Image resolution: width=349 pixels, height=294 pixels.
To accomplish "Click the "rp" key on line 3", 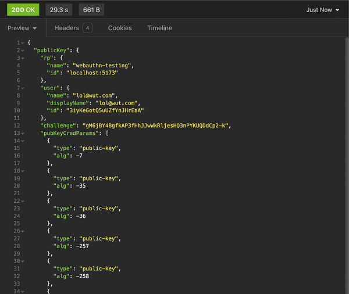I will [x=47, y=58].
